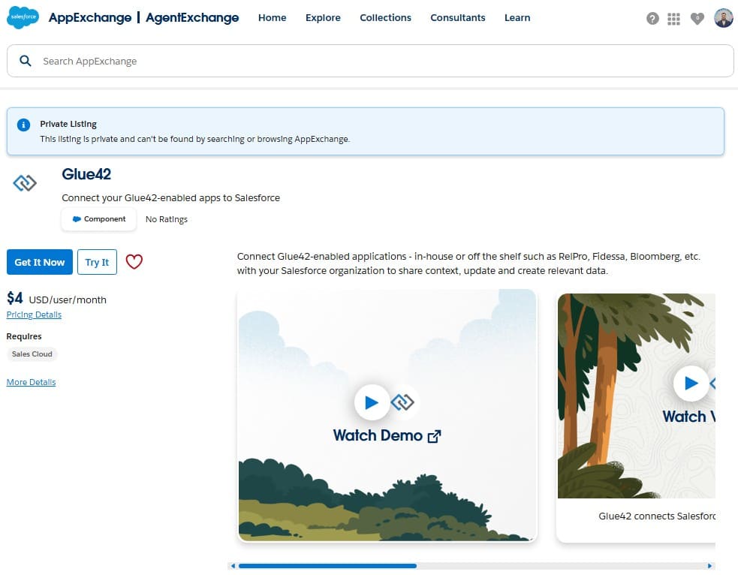Viewport: 738px width, 575px height.
Task: Click the Watch Demo title text
Action: [378, 435]
